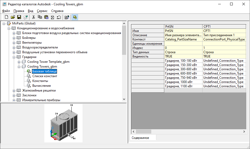The height and width of the screenshot is (149, 250).
Task: Click the PrtSN column header
Action: pyautogui.click(x=183, y=26)
